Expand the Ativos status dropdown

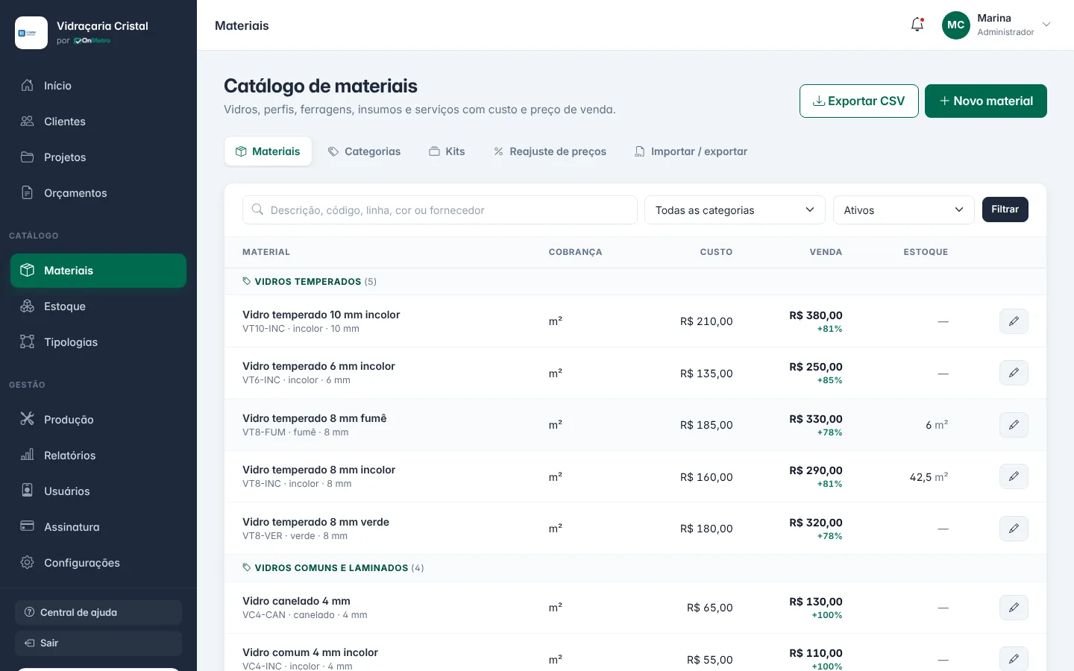pyautogui.click(x=904, y=210)
